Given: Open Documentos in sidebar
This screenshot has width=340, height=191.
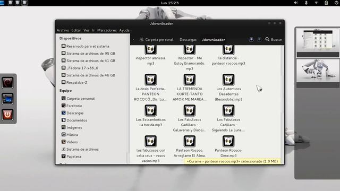Looking at the screenshot, I should coord(74,120).
